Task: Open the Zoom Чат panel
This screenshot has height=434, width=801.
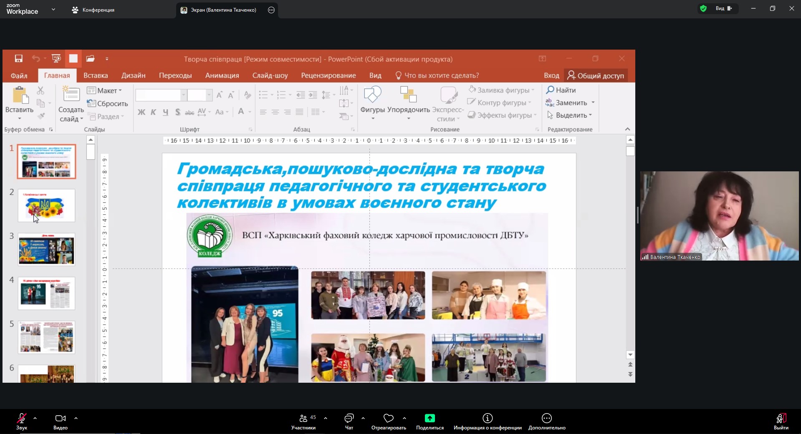Action: pyautogui.click(x=349, y=418)
